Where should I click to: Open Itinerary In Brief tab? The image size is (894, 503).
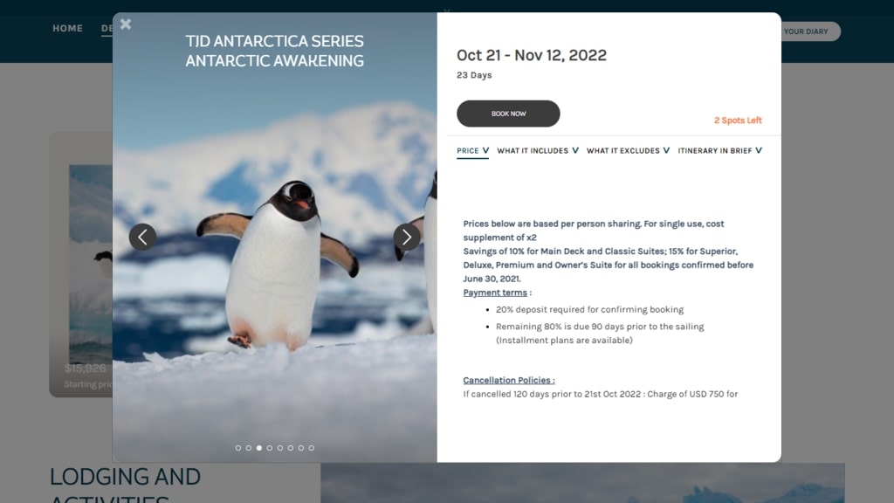(719, 151)
